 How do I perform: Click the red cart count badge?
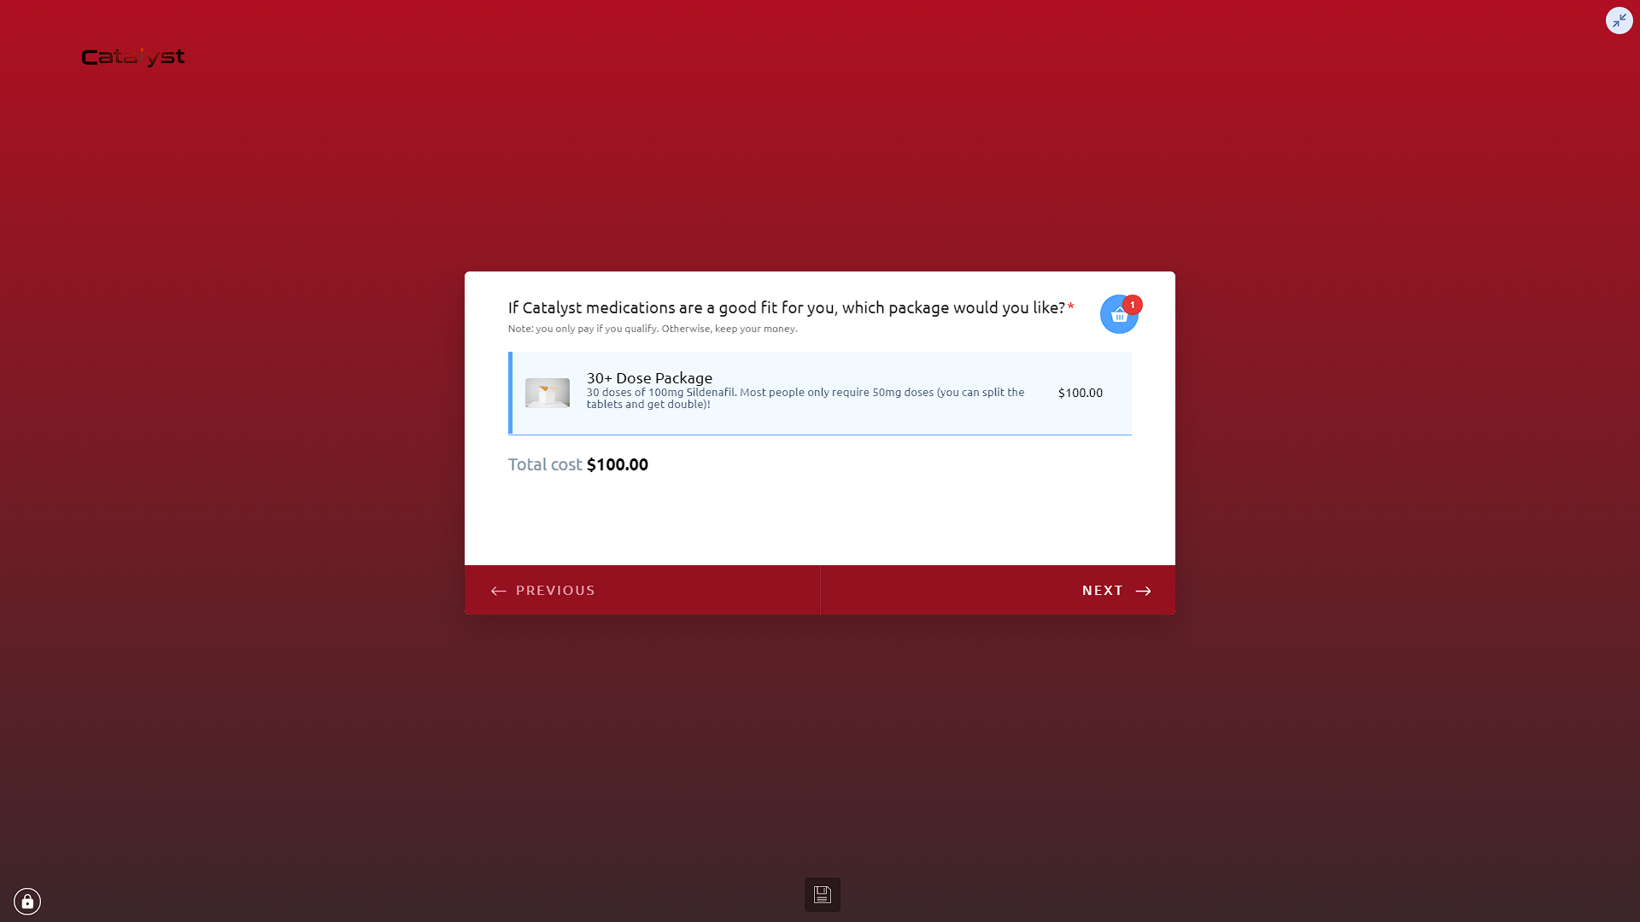[x=1133, y=305]
